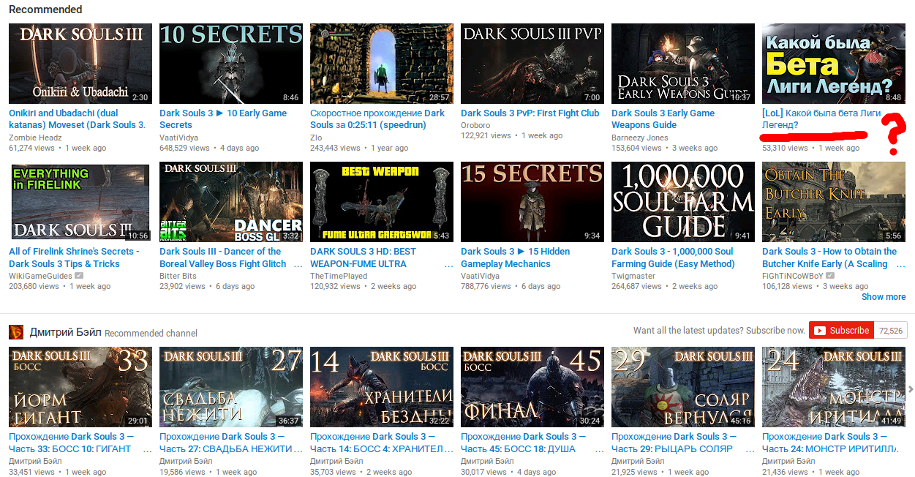
Task: Click 'Dark Souls 3 Early Game Weapons Guide' title
Action: pos(663,119)
